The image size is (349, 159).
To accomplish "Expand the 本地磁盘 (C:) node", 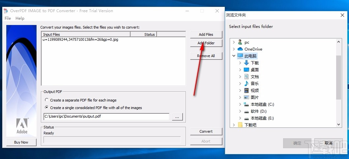I will tap(240, 104).
